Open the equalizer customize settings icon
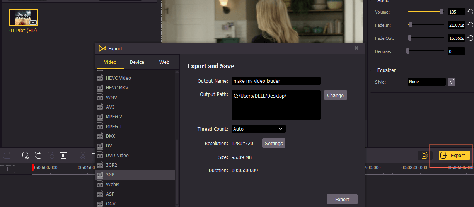The width and height of the screenshot is (474, 207). pos(452,82)
